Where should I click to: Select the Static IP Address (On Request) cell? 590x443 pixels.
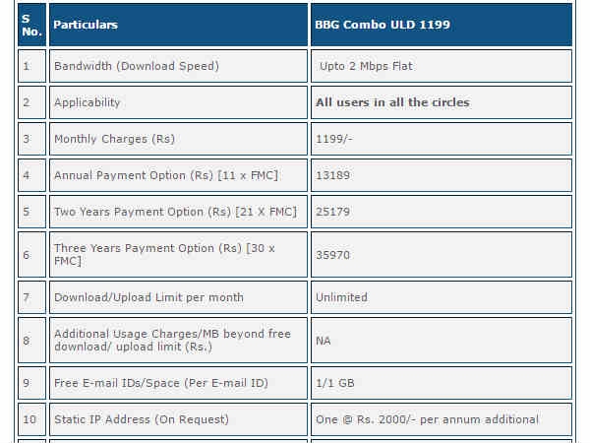(178, 419)
